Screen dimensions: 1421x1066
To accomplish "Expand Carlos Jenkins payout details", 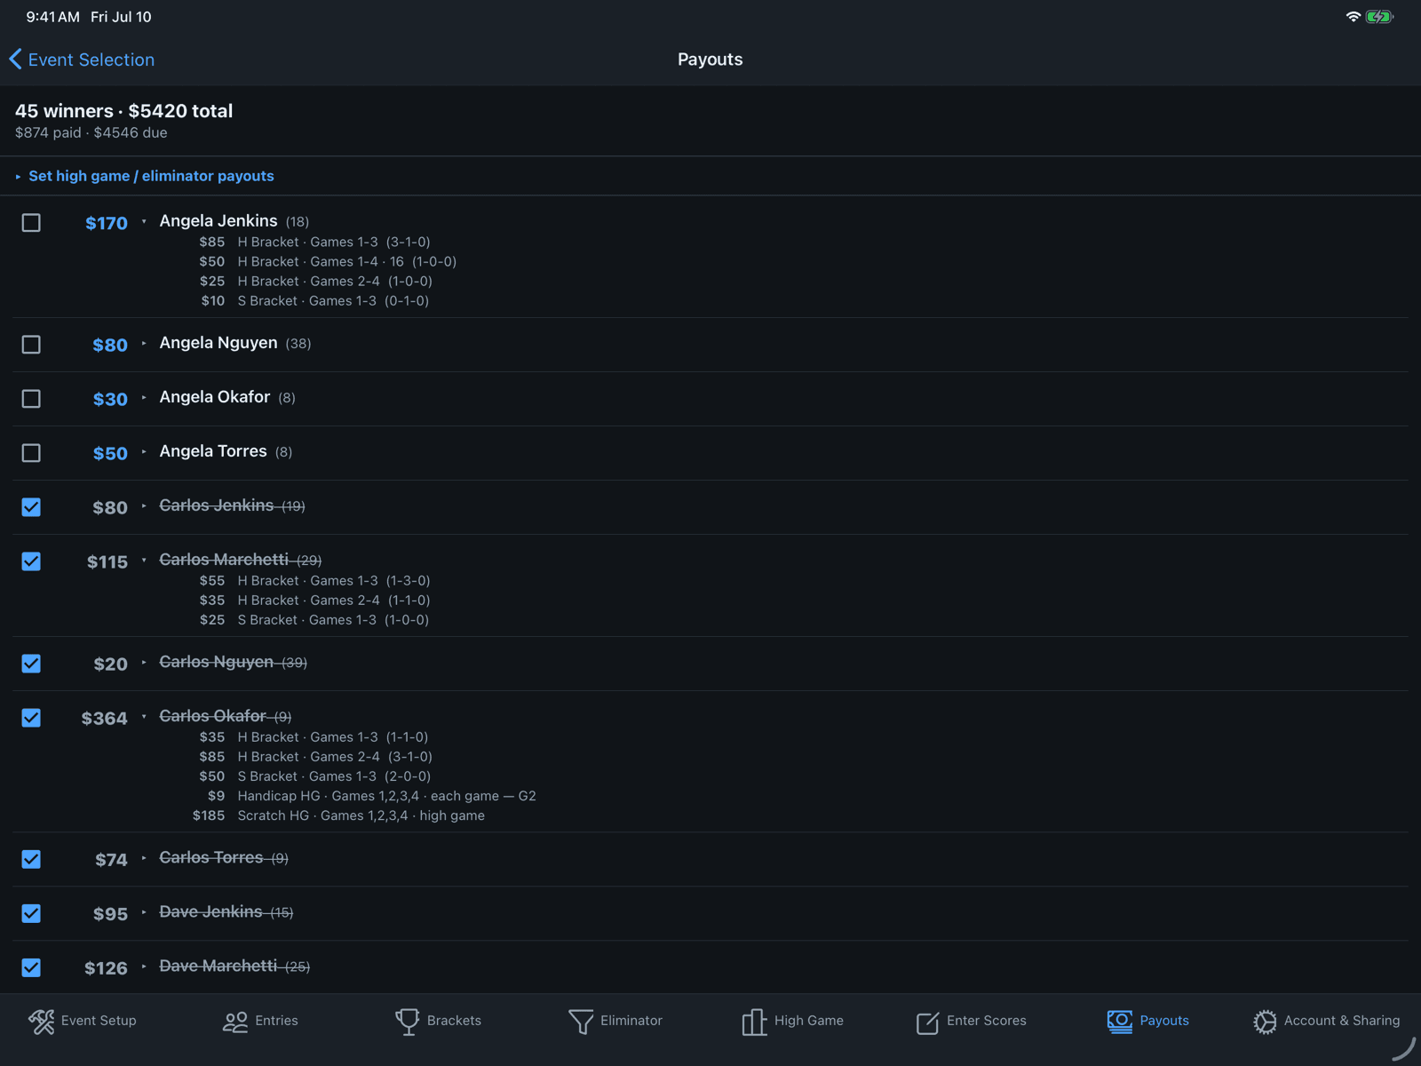I will [x=144, y=505].
